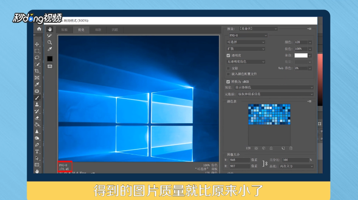358x200 pixels.
Task: Select the Path Selection arrow tool
Action: pyautogui.click(x=37, y=158)
